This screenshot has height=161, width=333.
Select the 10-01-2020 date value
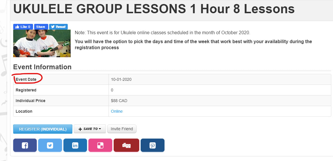(121, 79)
